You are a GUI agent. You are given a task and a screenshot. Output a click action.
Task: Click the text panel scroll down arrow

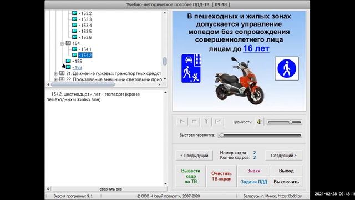[x=165, y=183]
